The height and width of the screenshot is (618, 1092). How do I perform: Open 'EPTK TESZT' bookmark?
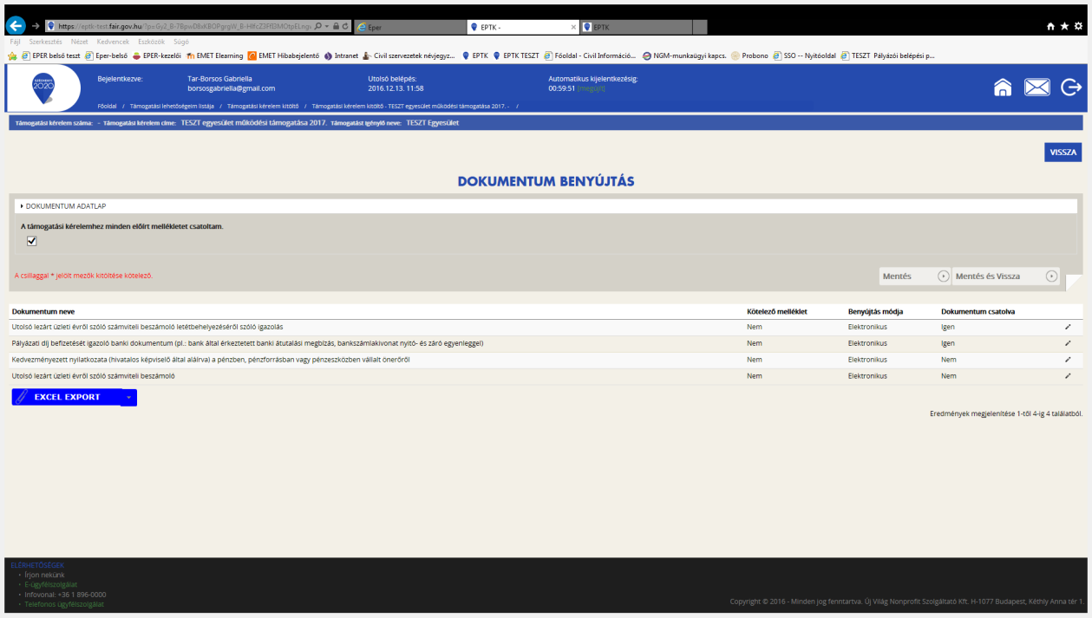tap(517, 55)
